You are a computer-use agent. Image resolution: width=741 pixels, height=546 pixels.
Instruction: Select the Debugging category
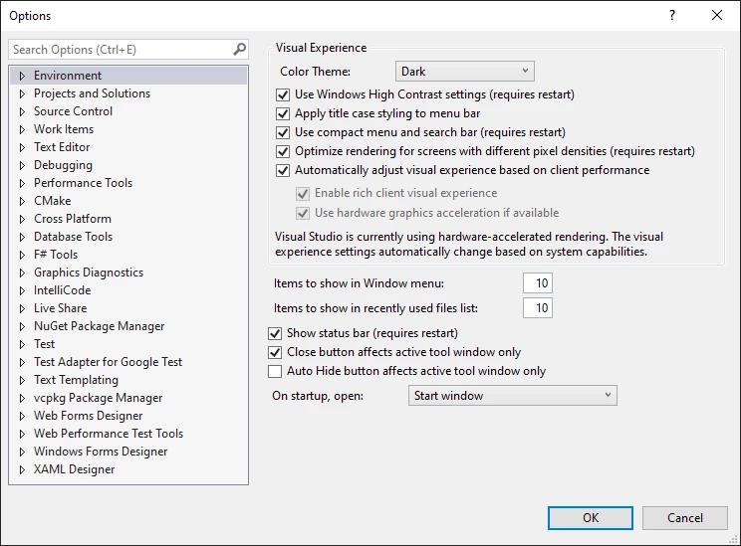(64, 165)
